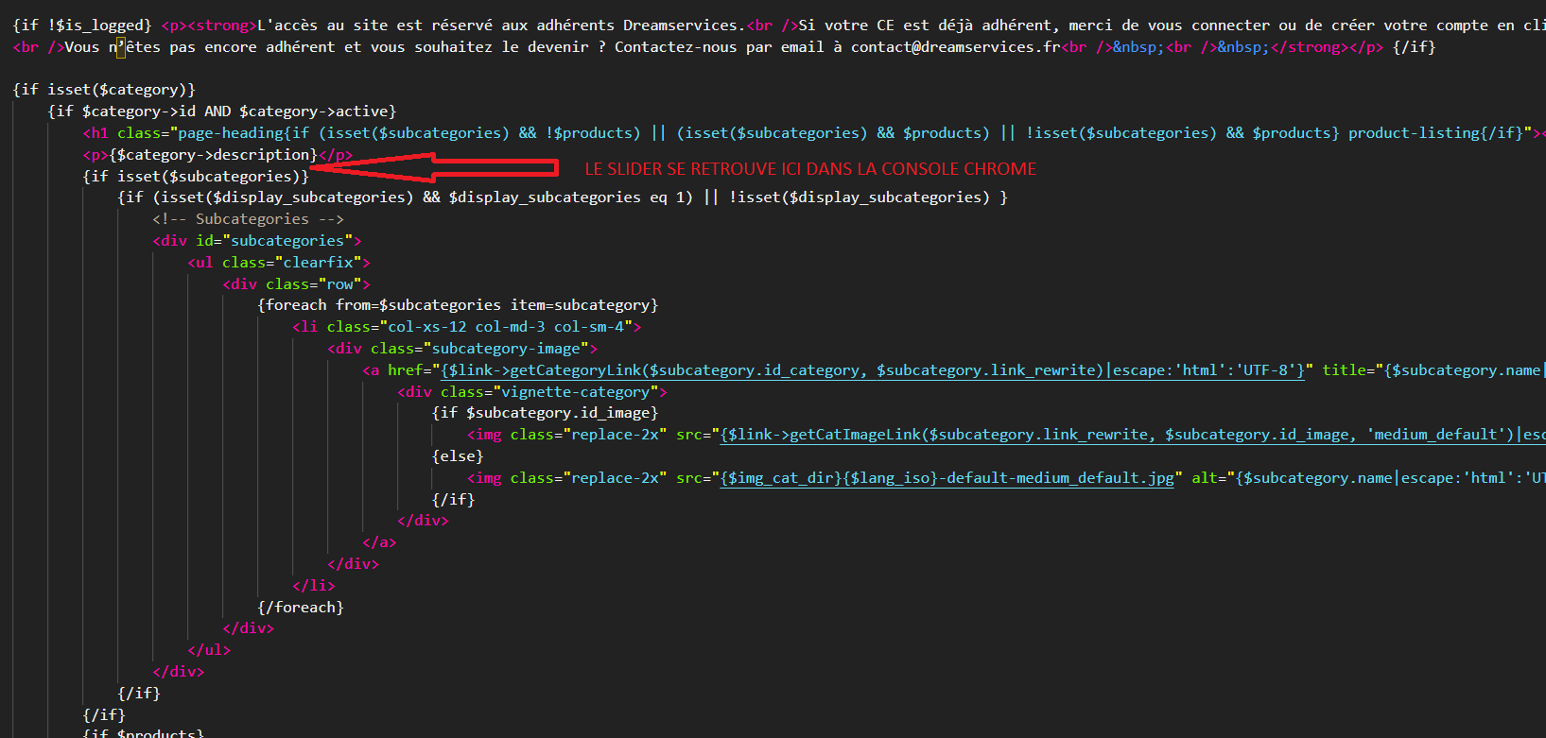Click the closing '</ul>' tag
The width and height of the screenshot is (1546, 738).
209,650
